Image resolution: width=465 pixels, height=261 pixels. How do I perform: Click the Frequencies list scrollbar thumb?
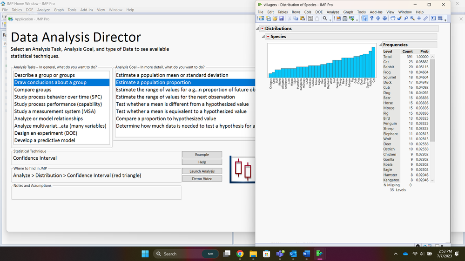tap(432, 100)
